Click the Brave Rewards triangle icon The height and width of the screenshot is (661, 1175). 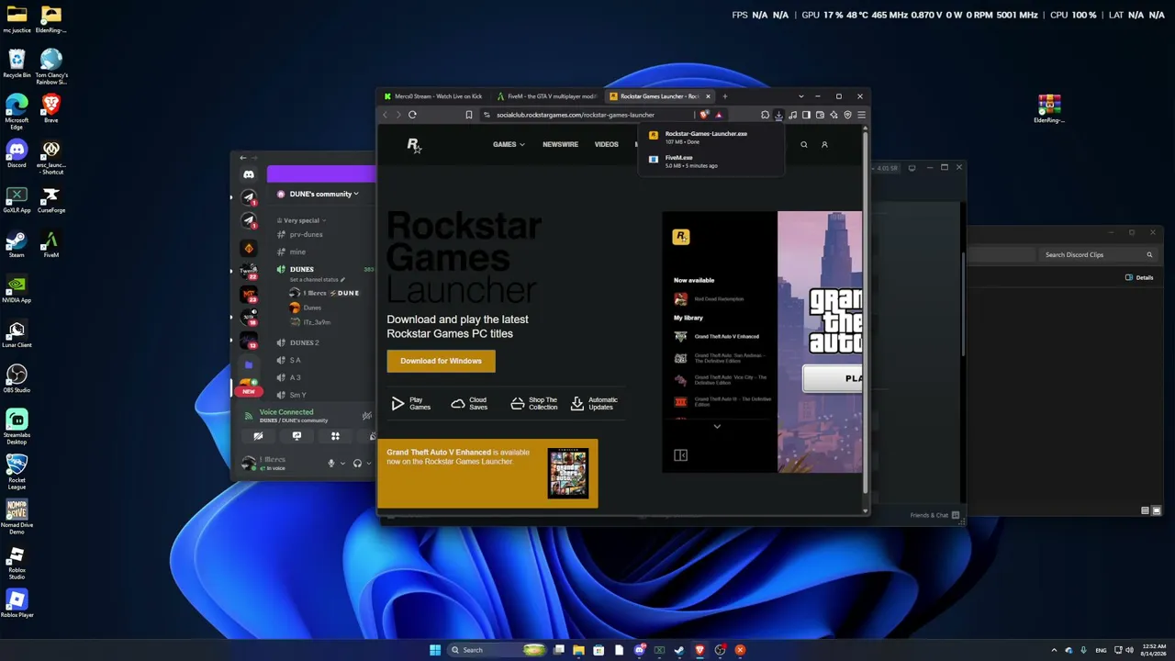click(718, 115)
